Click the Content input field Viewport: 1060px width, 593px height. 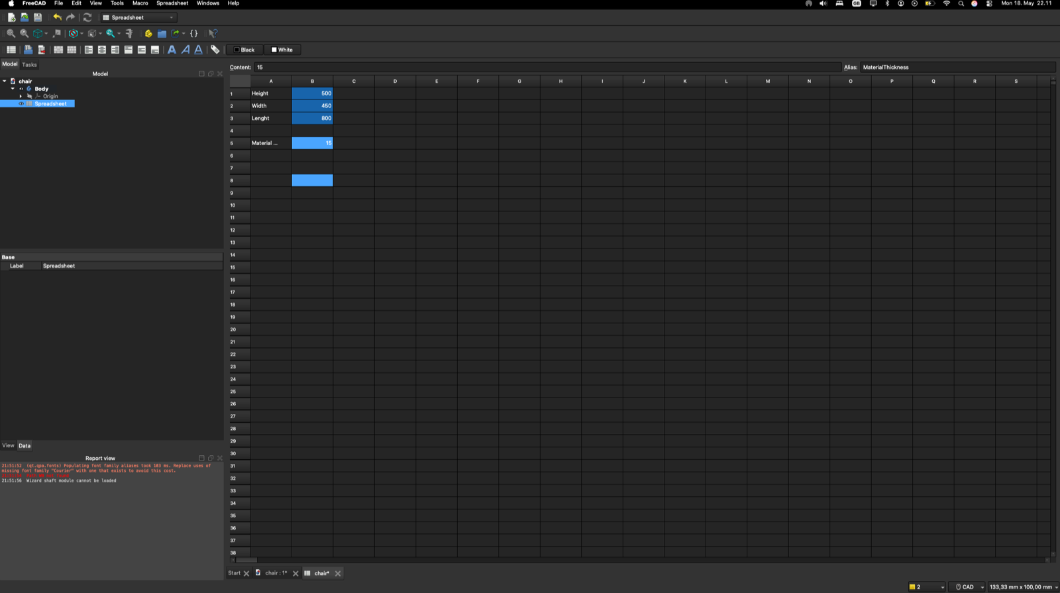click(548, 67)
